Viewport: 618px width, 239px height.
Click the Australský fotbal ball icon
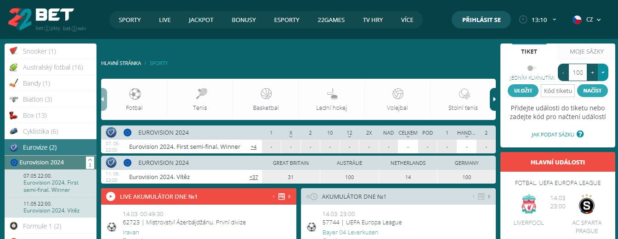point(14,67)
